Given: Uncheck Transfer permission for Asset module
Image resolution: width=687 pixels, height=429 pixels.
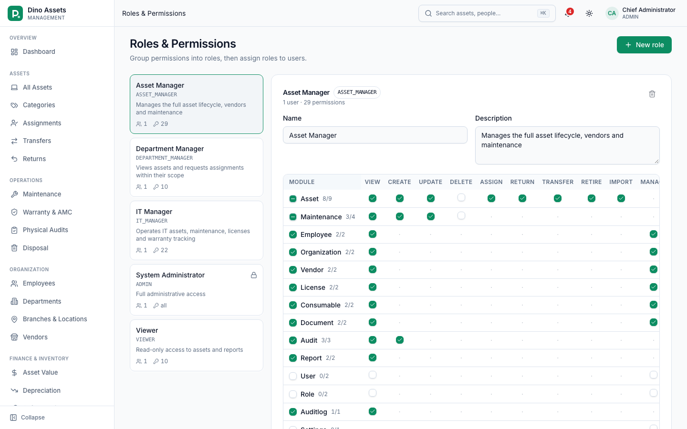Looking at the screenshot, I should 558,198.
